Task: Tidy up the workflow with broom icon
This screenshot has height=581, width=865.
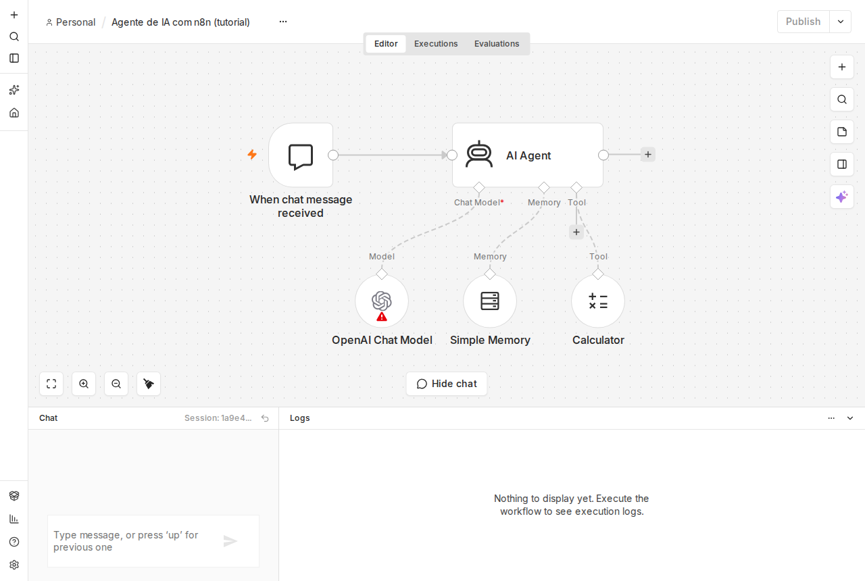Action: click(149, 384)
